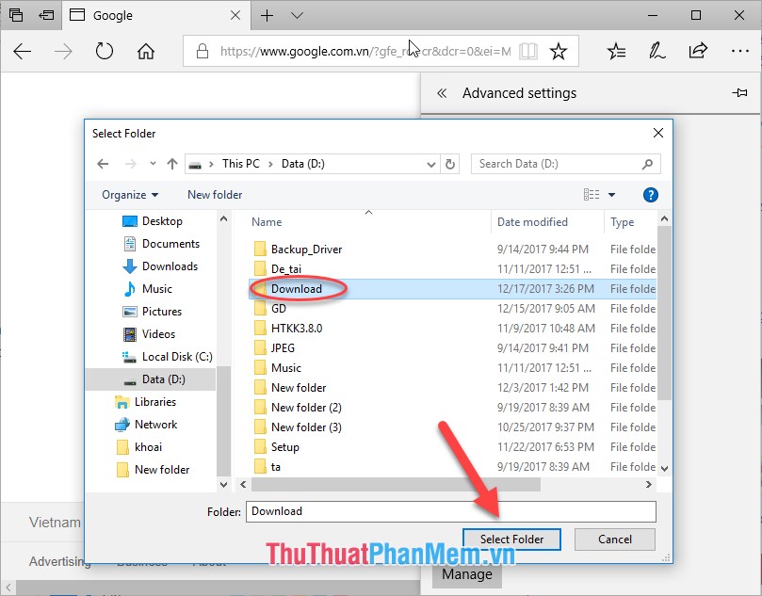The width and height of the screenshot is (762, 596).
Task: Navigate back in the folder dialog
Action: coord(103,163)
